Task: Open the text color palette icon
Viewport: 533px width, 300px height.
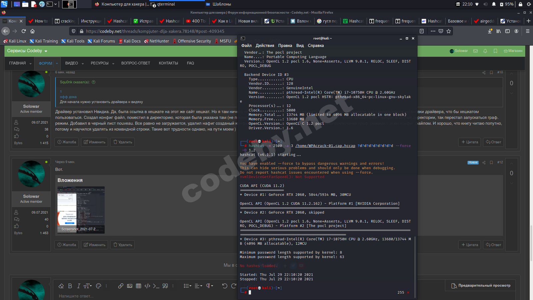Action: click(98, 286)
